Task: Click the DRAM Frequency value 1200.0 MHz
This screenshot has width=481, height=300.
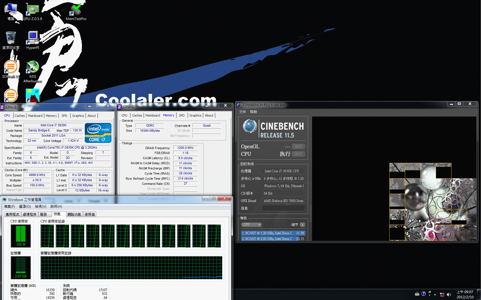Action: (x=185, y=148)
